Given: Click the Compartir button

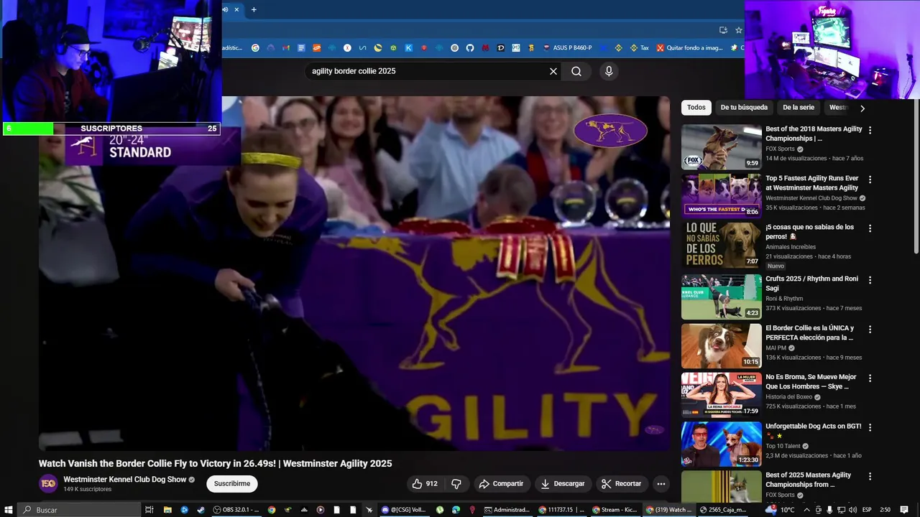Looking at the screenshot, I should tap(501, 484).
